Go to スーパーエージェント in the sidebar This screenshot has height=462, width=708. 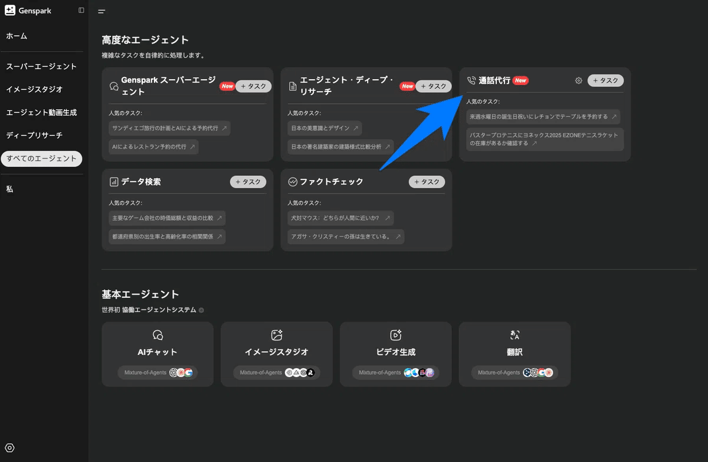pos(41,67)
